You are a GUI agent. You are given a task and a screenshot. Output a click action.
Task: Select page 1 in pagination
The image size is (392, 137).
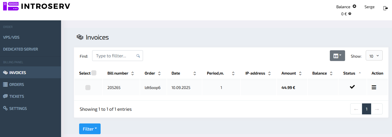[367, 109]
